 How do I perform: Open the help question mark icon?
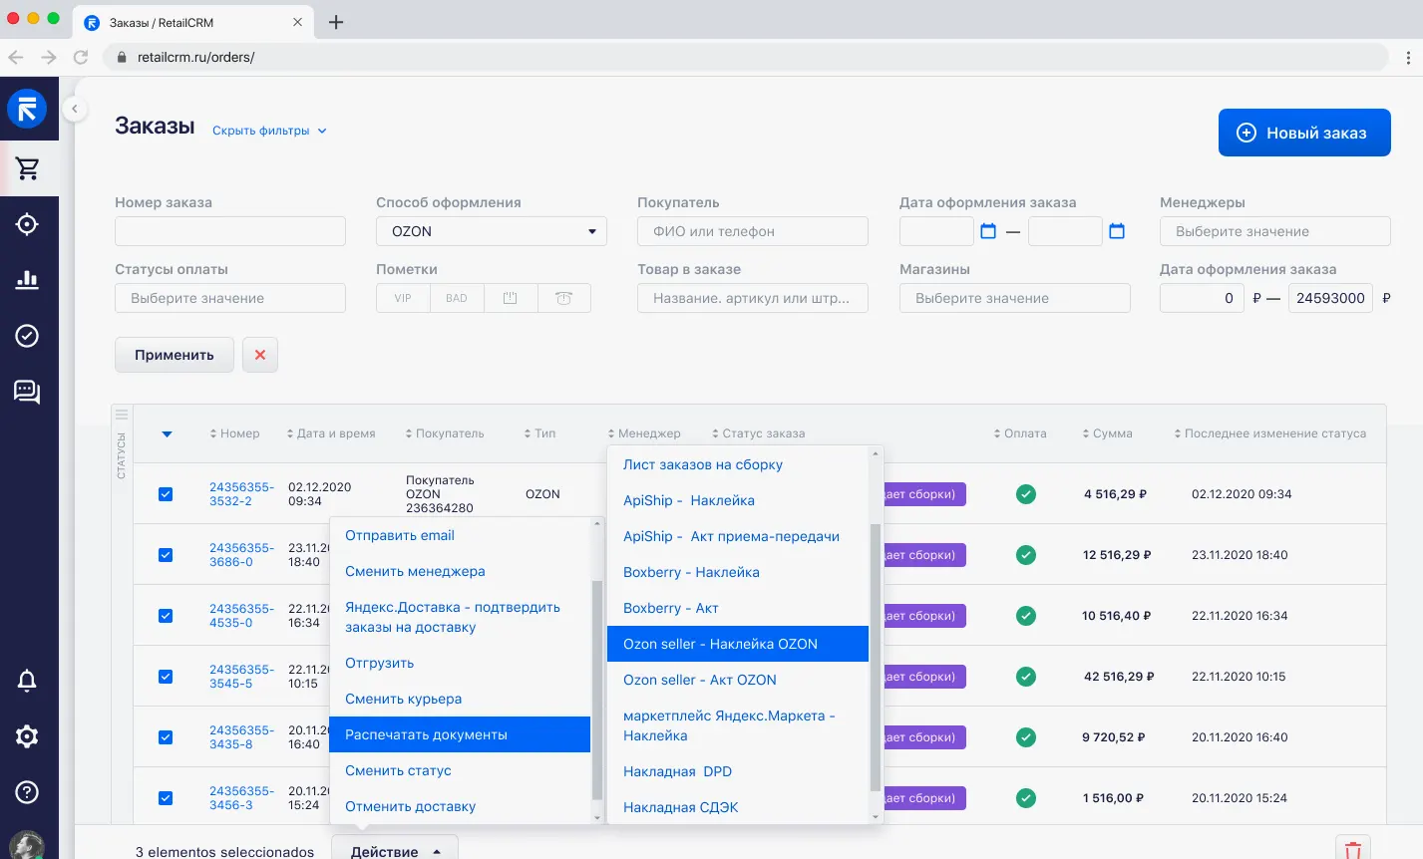point(27,792)
